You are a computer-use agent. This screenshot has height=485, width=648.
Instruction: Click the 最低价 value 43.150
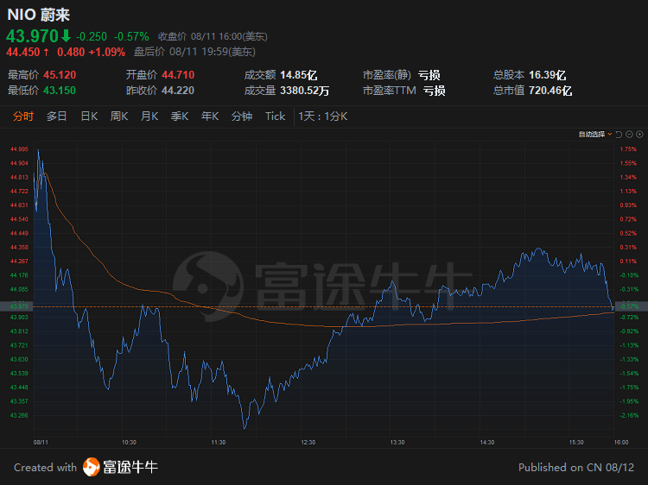pyautogui.click(x=60, y=91)
